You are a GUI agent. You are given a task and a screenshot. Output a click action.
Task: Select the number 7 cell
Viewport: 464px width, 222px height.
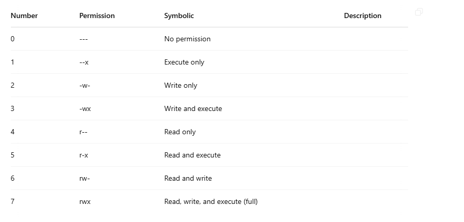(x=12, y=202)
